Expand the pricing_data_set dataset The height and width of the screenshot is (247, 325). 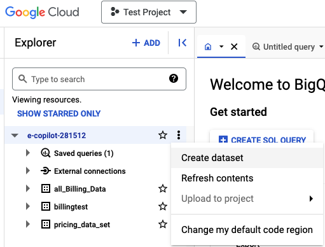[28, 224]
